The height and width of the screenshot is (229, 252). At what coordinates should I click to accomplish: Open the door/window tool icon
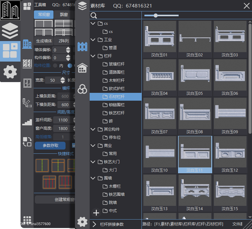click(27, 83)
